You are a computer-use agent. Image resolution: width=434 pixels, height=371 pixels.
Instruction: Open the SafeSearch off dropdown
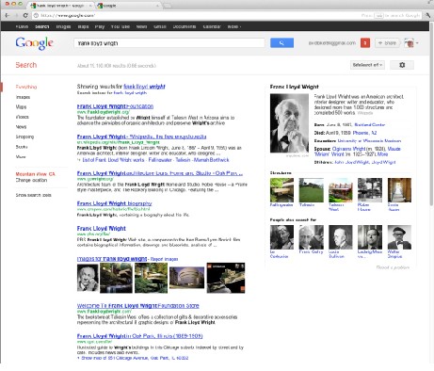pyautogui.click(x=367, y=65)
